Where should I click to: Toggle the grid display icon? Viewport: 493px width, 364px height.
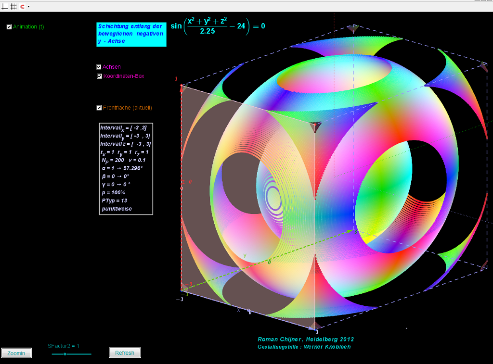13,6
